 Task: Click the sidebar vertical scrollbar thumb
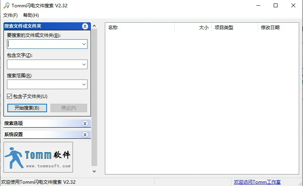point(94,98)
